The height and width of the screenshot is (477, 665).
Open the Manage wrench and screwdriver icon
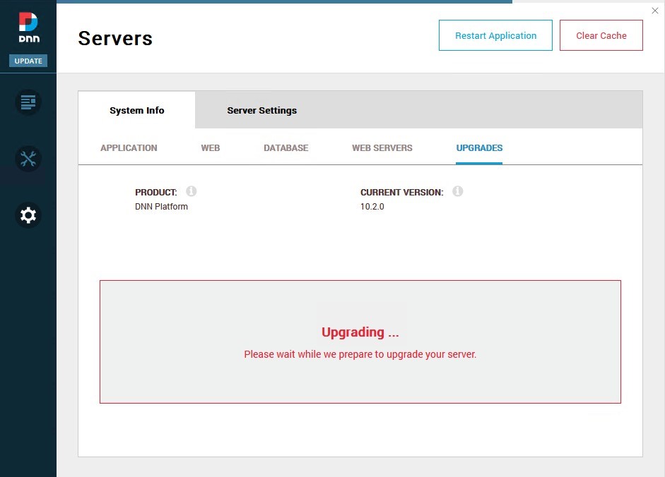(28, 159)
